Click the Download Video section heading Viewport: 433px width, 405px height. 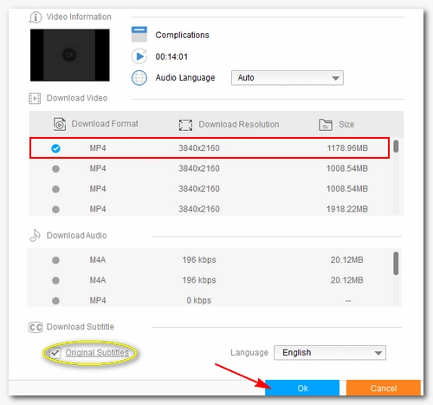(77, 98)
